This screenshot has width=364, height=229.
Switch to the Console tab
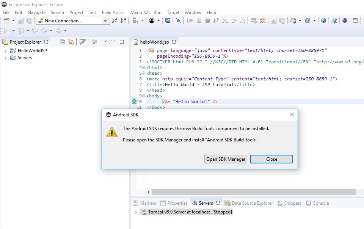pyautogui.click(x=317, y=203)
